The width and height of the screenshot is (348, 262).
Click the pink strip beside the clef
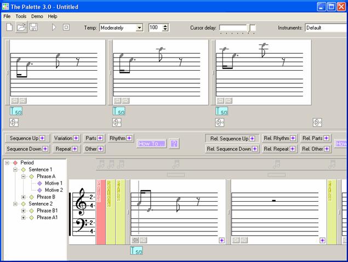click(x=101, y=212)
